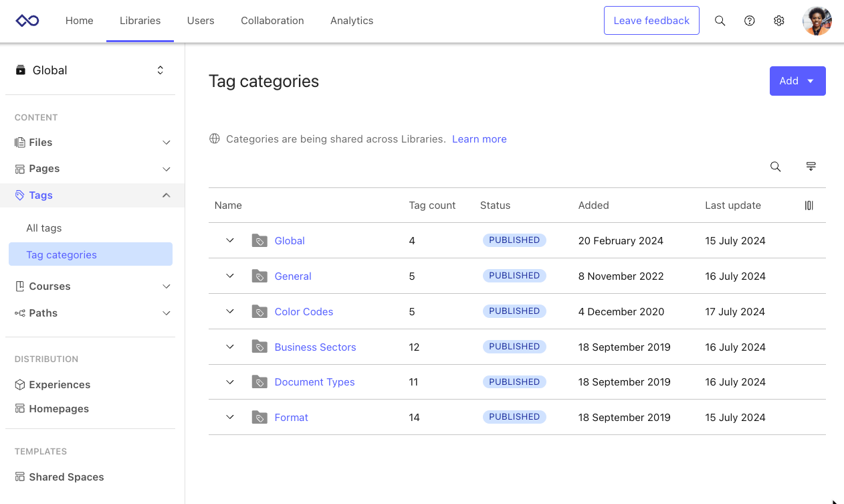Viewport: 844px width, 504px height.
Task: Click the help question mark icon
Action: pos(749,21)
